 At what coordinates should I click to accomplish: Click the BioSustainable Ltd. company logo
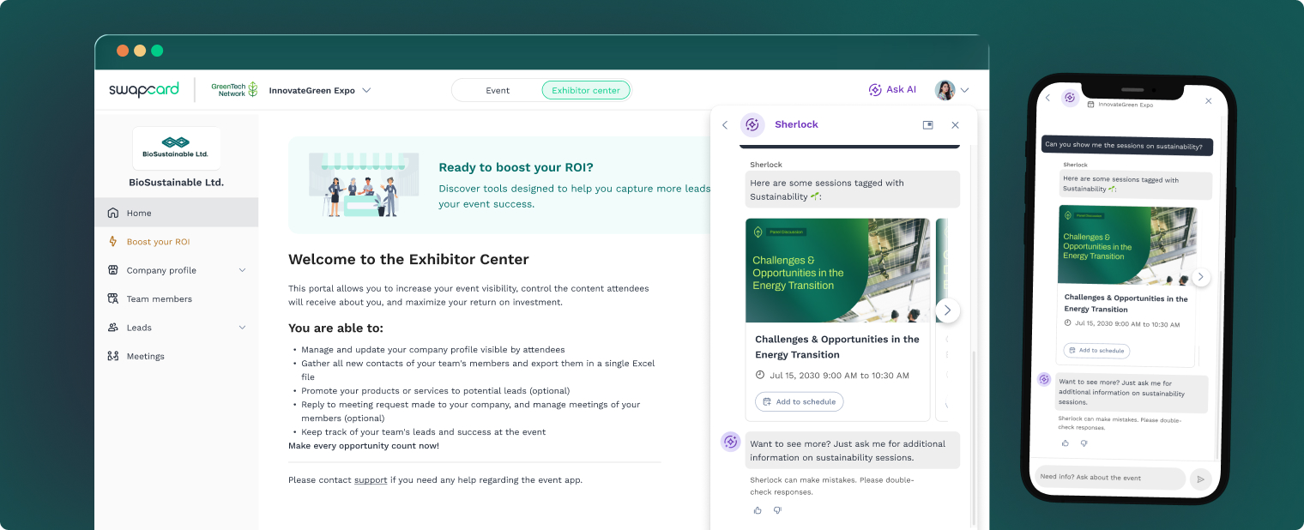tap(176, 148)
